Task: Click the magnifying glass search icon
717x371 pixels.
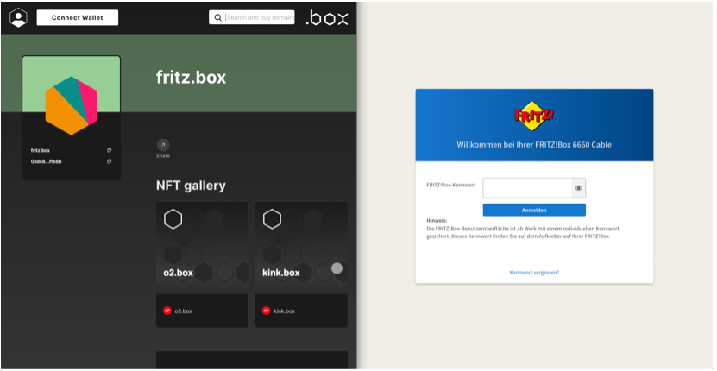Action: pyautogui.click(x=218, y=17)
